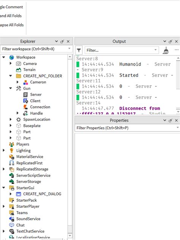Screen dimensions: 180x240
Task: Collapse the CREATE_NPC_FOLDER tree node
Action: point(11,75)
